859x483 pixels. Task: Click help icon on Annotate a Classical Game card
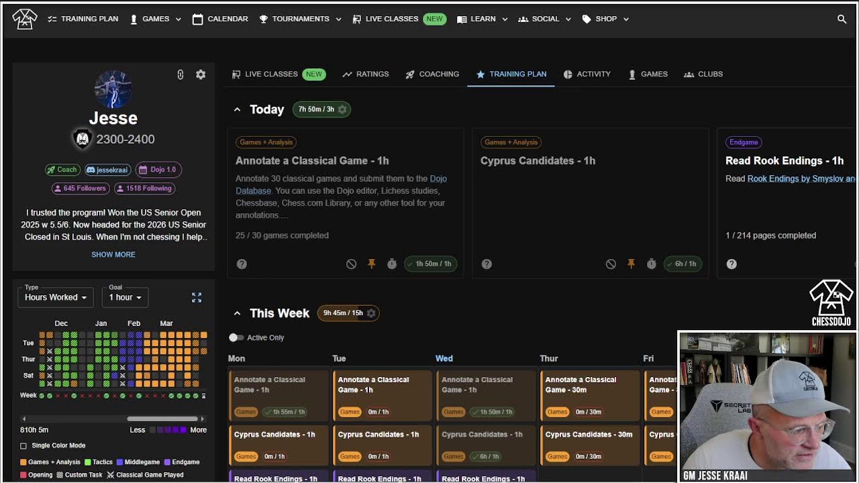tap(242, 264)
